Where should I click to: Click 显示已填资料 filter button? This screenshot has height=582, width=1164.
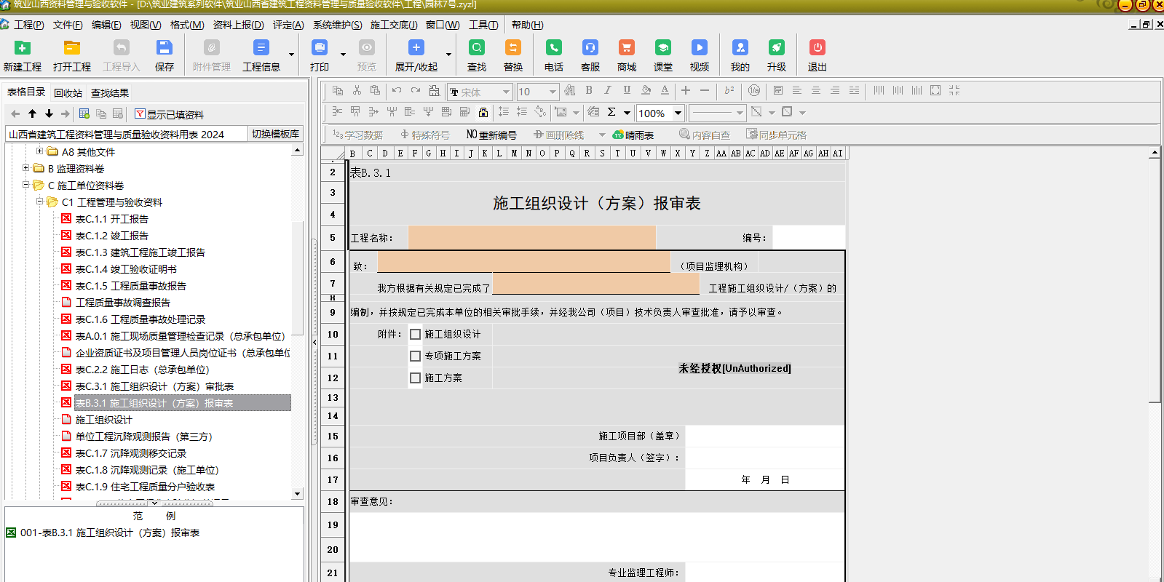(169, 114)
